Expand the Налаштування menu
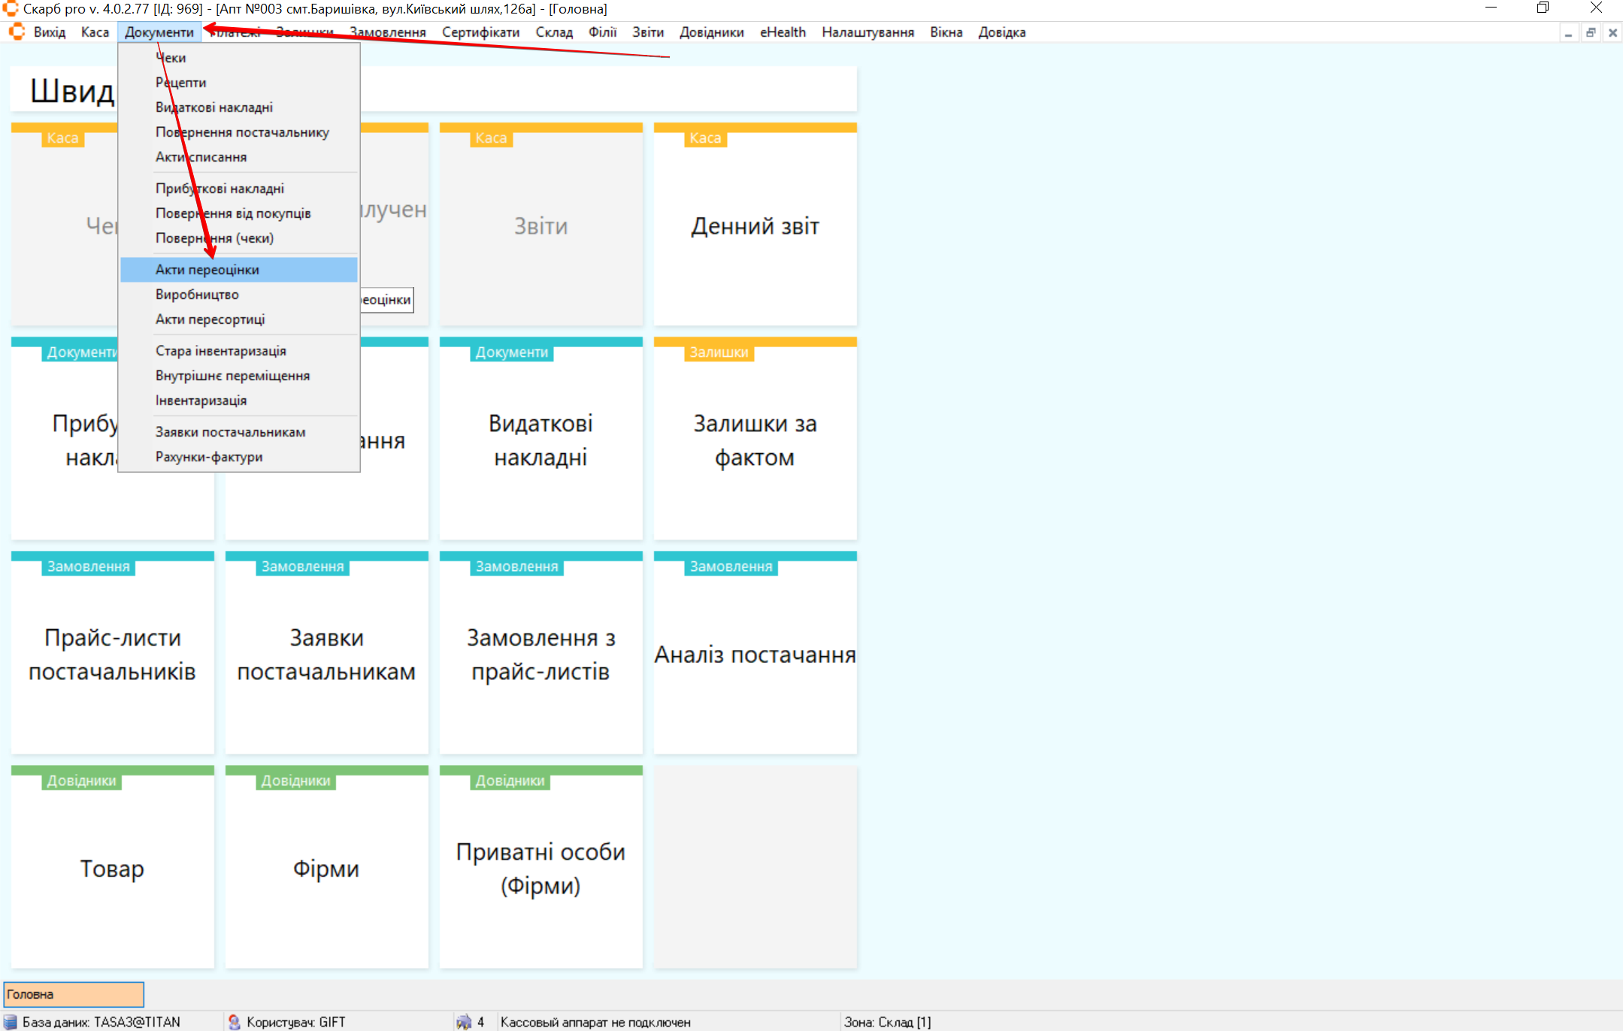Screen dimensions: 1623x1031 click(x=868, y=32)
